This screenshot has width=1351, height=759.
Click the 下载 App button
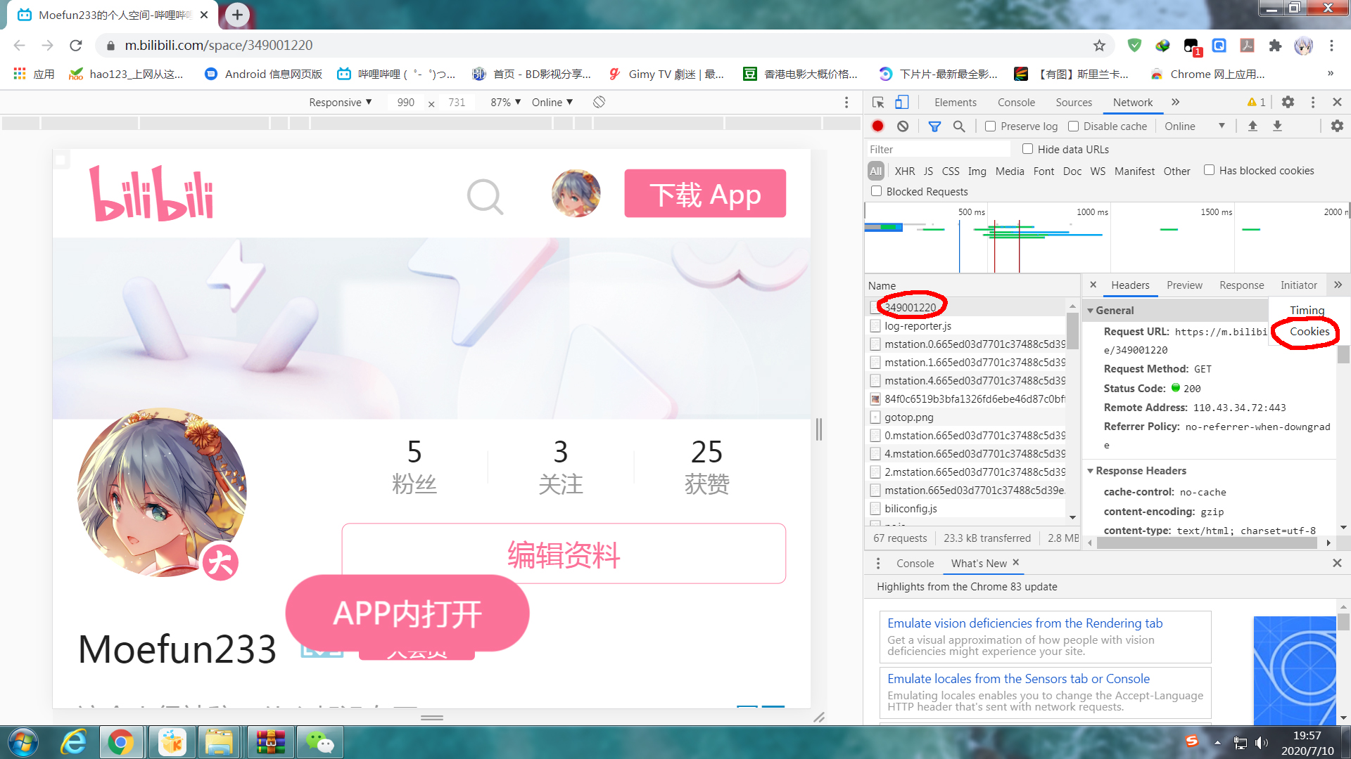tap(705, 194)
